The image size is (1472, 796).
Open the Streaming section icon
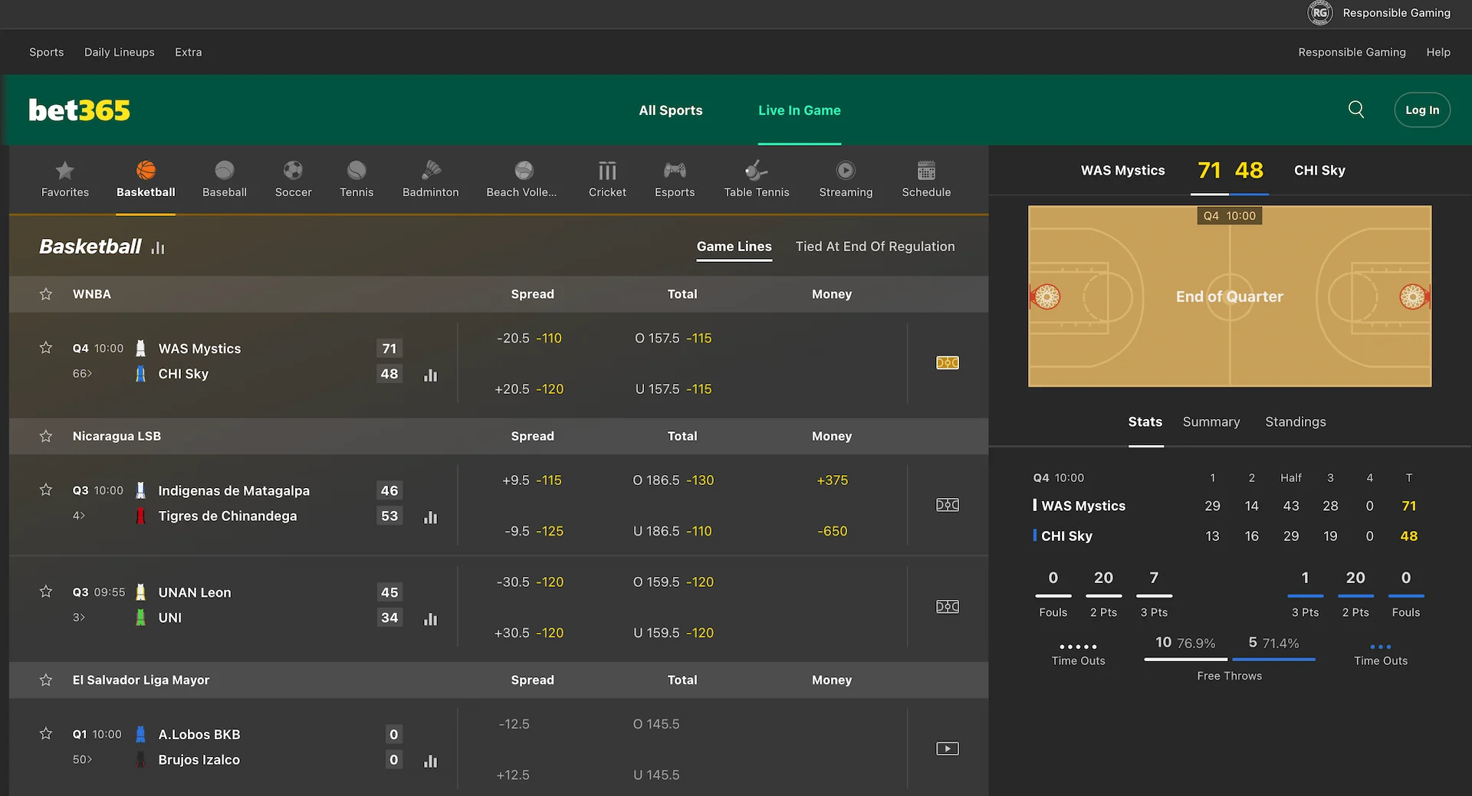click(846, 170)
